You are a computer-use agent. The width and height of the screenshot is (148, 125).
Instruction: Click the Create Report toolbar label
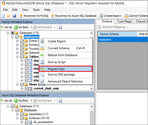112,16
